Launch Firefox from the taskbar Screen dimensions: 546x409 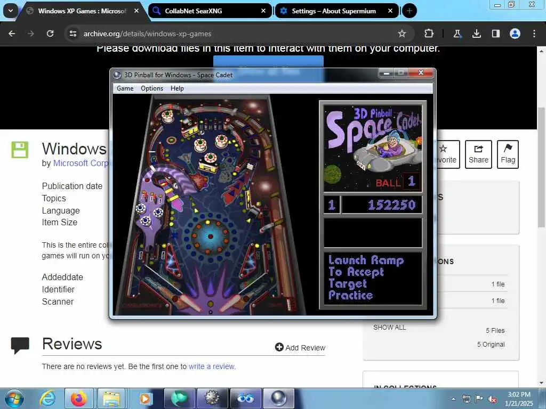pos(79,398)
